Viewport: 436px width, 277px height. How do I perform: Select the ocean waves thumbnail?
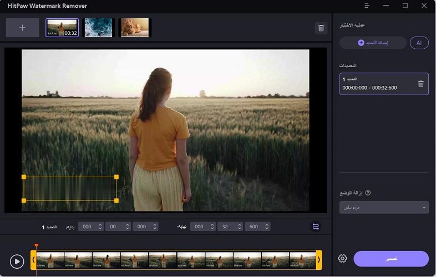pos(98,28)
